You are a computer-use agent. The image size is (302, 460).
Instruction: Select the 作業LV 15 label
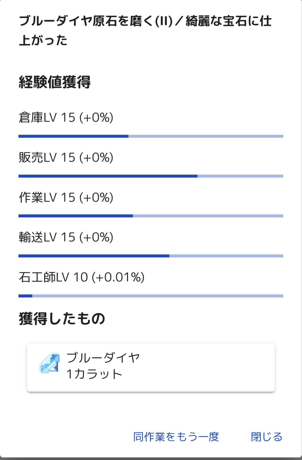47,197
